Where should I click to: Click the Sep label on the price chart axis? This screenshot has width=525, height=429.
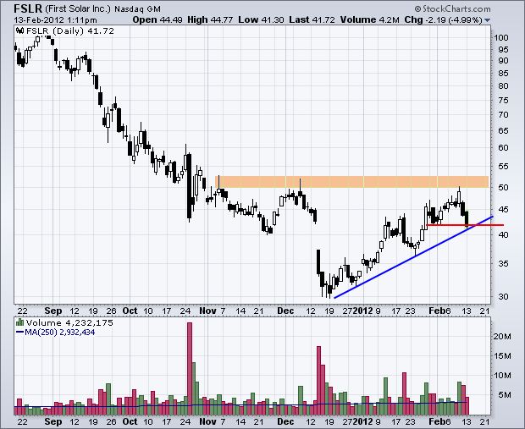[x=53, y=311]
